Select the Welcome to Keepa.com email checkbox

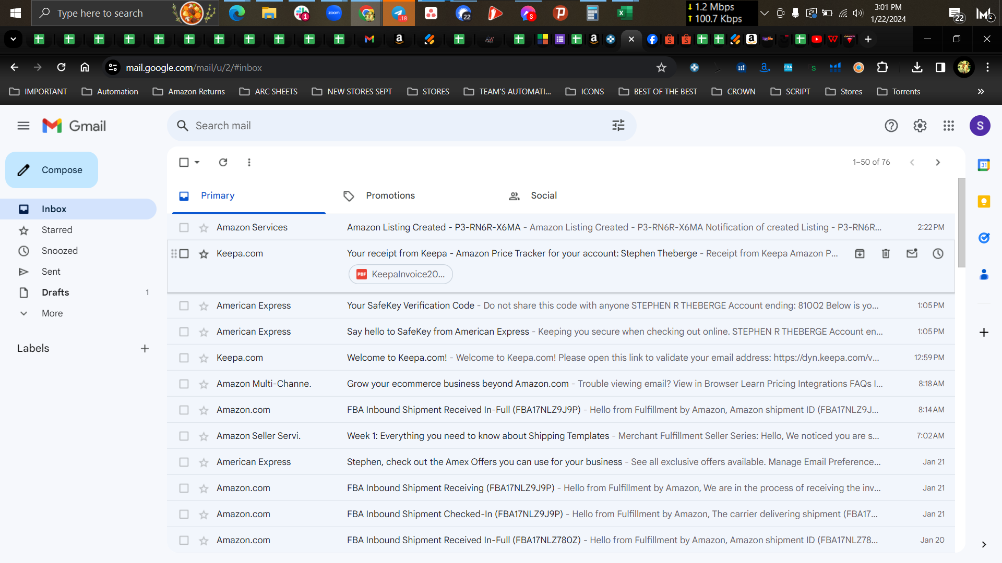[184, 358]
